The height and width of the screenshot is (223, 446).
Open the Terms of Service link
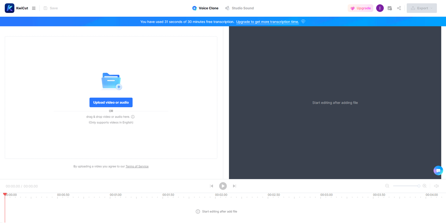tap(137, 166)
